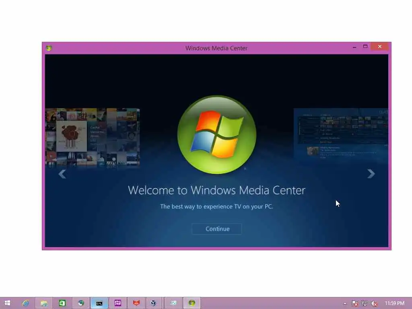The height and width of the screenshot is (309, 412).
Task: Open the globe taskbar icon next to Excel
Action: coord(80,303)
